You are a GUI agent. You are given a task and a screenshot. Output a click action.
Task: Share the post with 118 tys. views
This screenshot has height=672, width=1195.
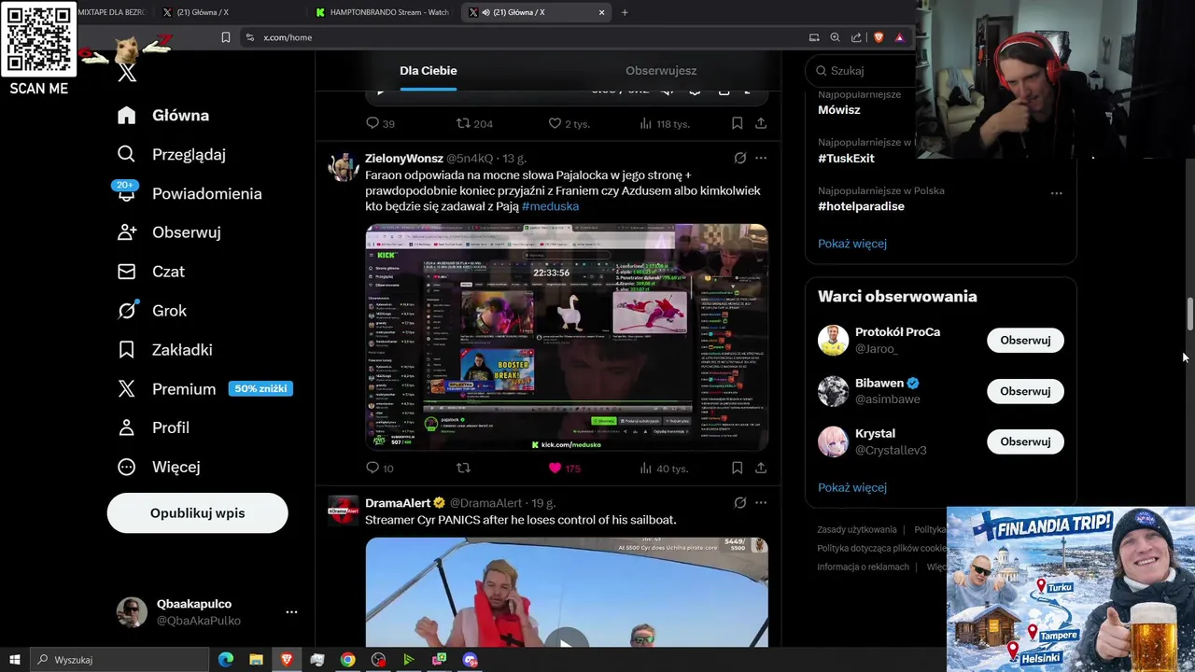(761, 123)
